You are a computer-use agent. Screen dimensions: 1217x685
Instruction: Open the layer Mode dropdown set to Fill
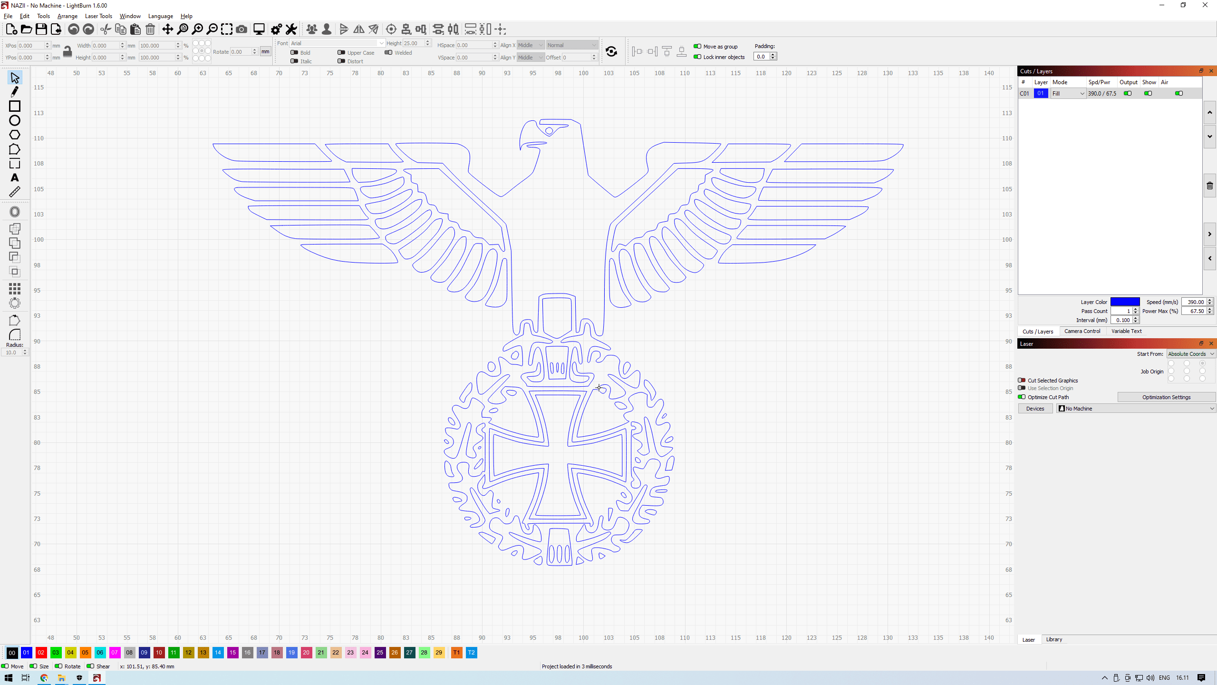(x=1068, y=94)
